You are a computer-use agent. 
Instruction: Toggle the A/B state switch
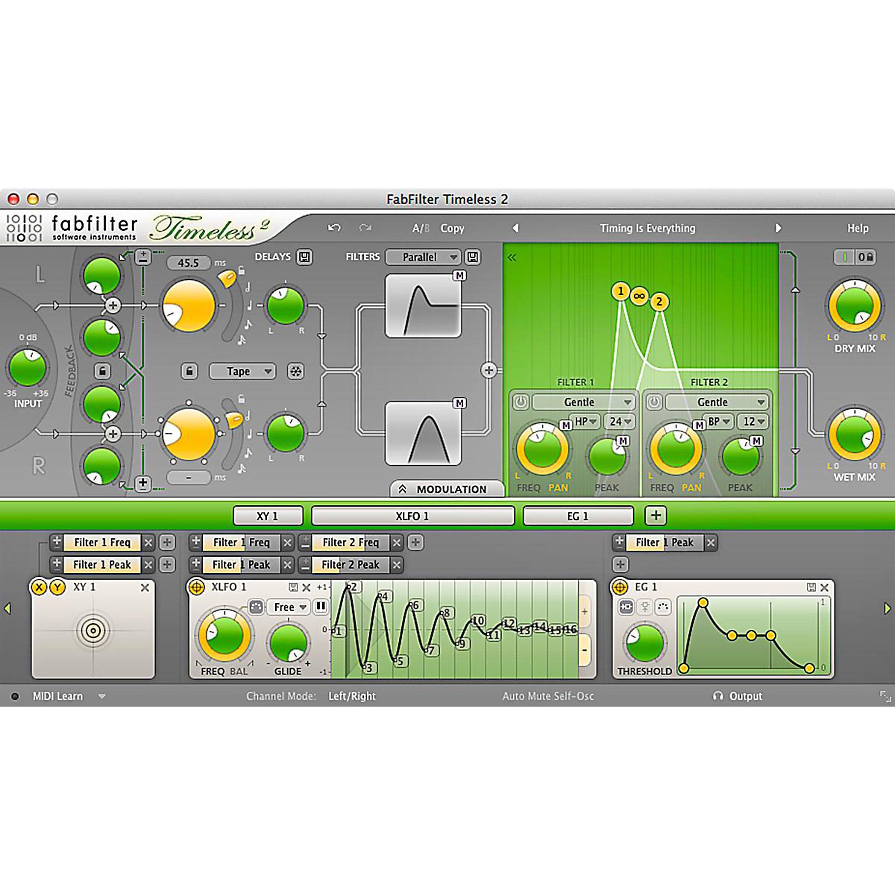pyautogui.click(x=421, y=228)
